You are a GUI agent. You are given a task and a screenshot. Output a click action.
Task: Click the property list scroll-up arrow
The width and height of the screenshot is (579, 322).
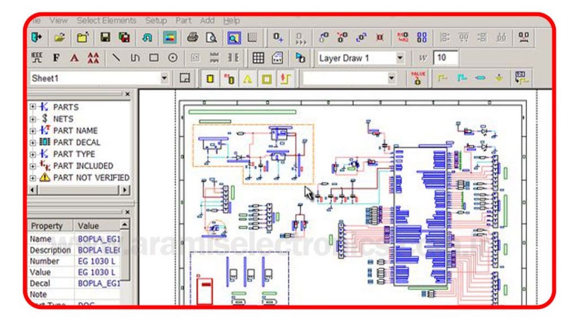point(125,225)
